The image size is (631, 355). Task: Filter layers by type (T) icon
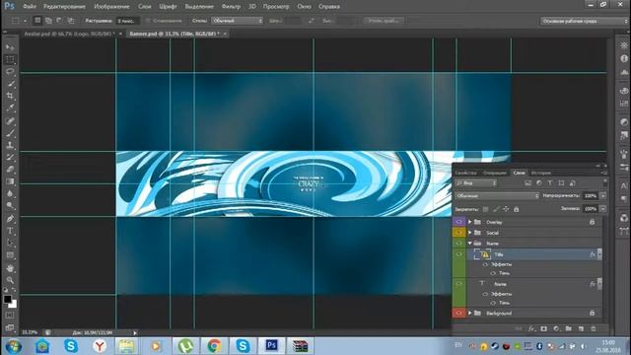point(550,183)
